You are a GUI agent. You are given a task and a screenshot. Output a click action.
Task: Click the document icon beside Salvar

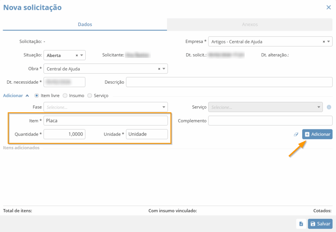pos(301,224)
